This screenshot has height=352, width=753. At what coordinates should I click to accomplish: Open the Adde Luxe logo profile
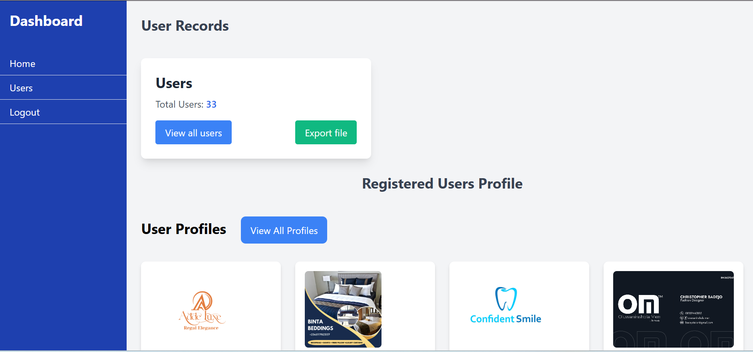coord(202,311)
